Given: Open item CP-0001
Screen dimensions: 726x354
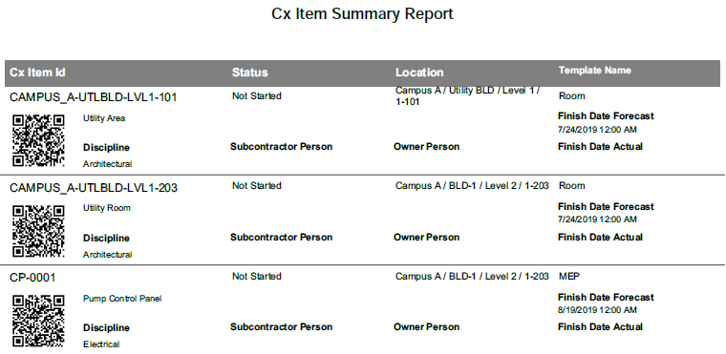Looking at the screenshot, I should [x=32, y=278].
